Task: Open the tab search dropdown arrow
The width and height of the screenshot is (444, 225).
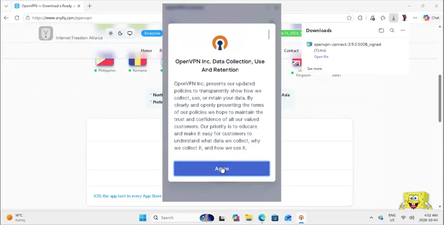Action: coord(6,6)
